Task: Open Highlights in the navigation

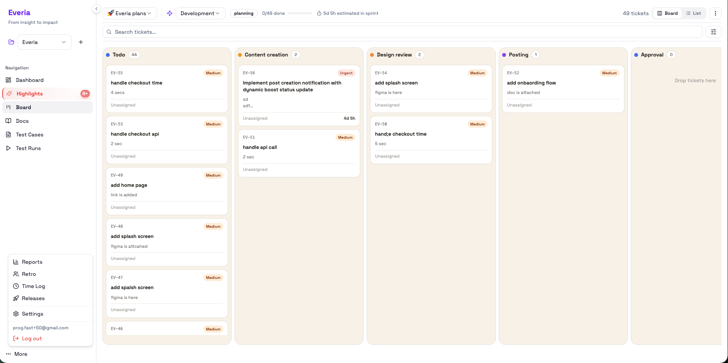Action: (x=47, y=94)
